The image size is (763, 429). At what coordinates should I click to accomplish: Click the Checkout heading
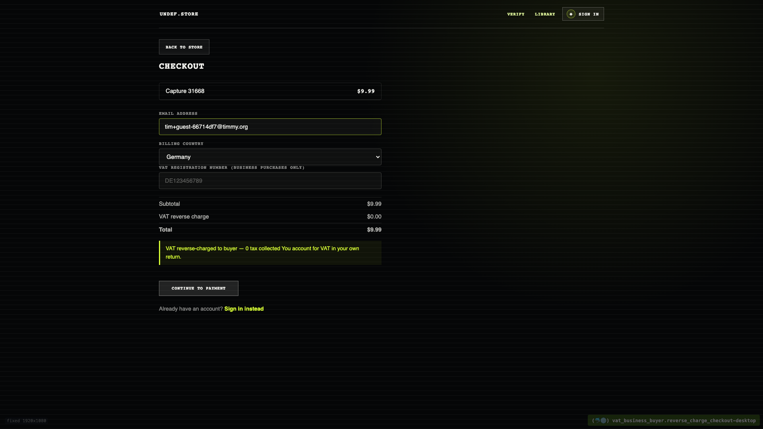[182, 66]
